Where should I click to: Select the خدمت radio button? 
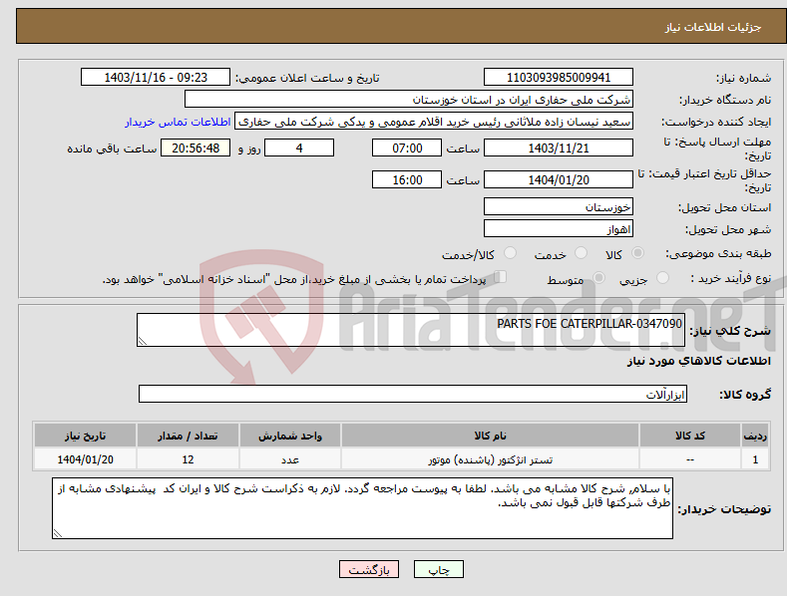click(x=581, y=253)
